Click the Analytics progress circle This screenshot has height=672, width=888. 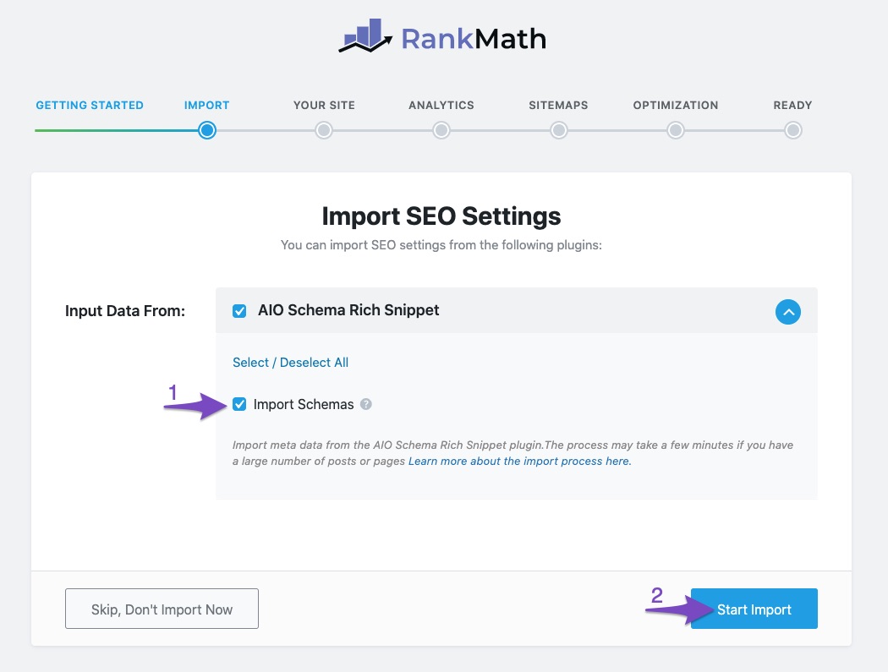tap(441, 130)
